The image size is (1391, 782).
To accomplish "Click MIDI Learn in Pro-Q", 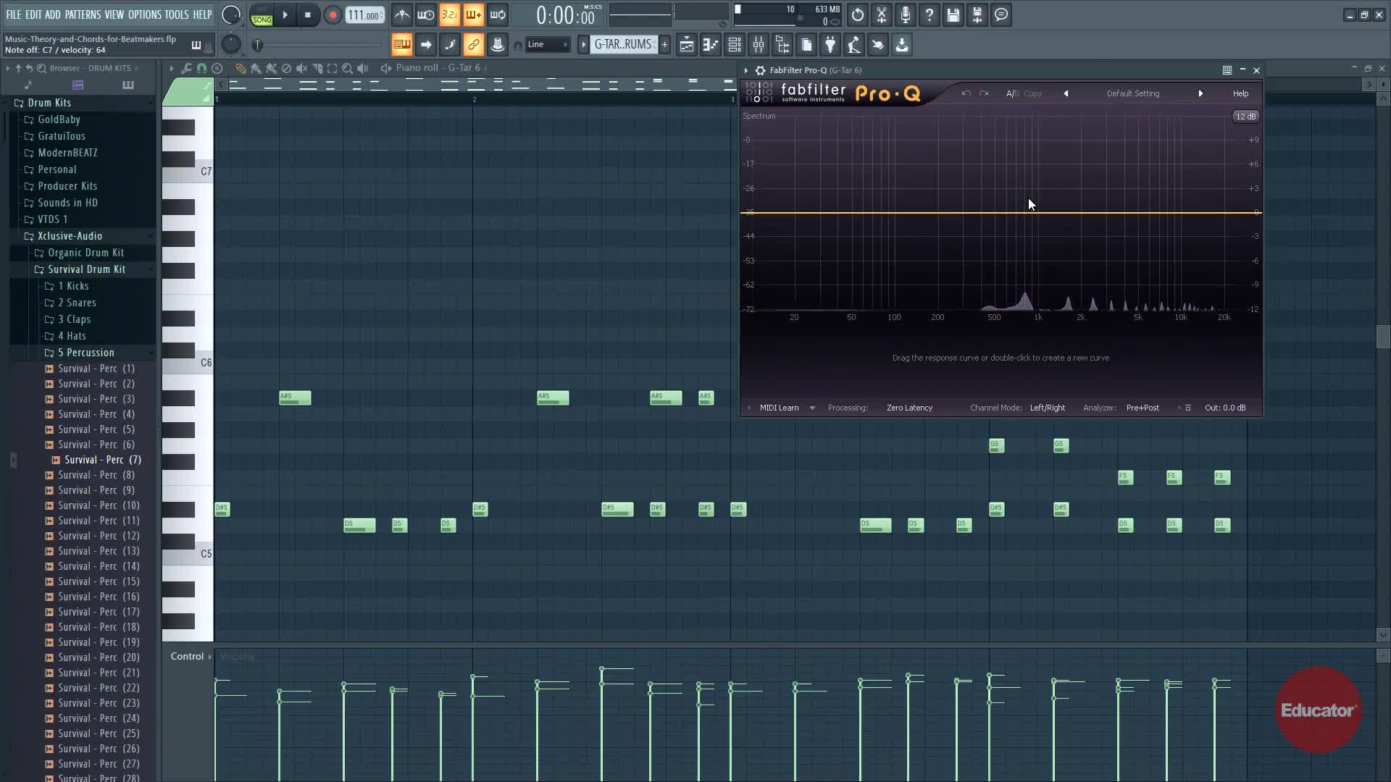I will [779, 408].
